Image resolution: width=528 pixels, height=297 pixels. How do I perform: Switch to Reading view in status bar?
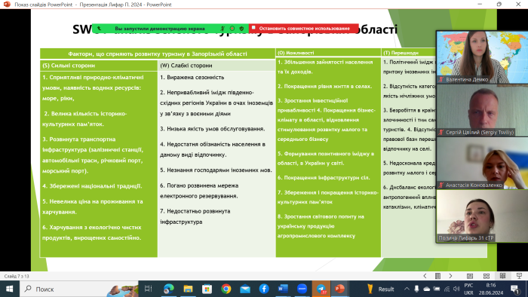pyautogui.click(x=503, y=276)
